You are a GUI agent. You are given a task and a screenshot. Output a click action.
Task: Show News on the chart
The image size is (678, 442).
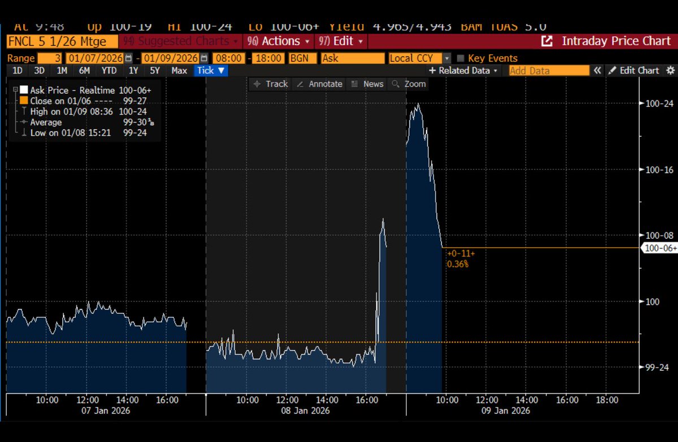click(367, 84)
